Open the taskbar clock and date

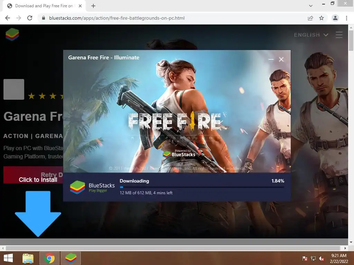point(339,258)
